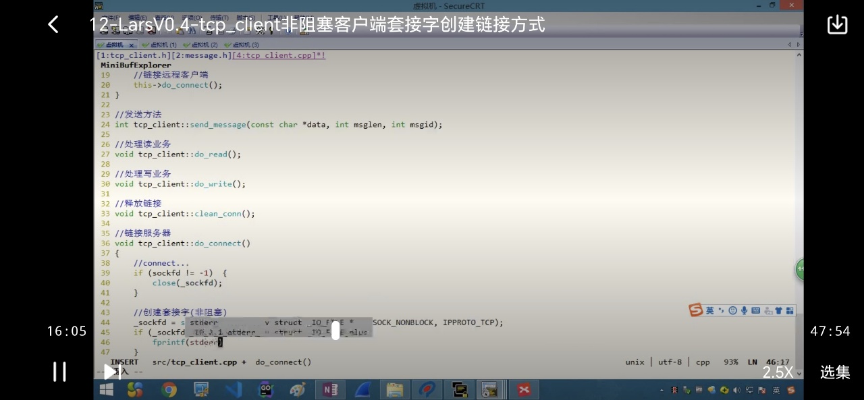Click the volume icon in system tray
The width and height of the screenshot is (864, 400).
click(x=736, y=390)
